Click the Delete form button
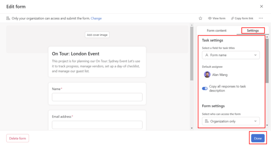 click(18, 138)
